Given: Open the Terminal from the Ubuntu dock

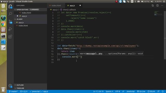Looking at the screenshot, I should [x=3, y=36].
